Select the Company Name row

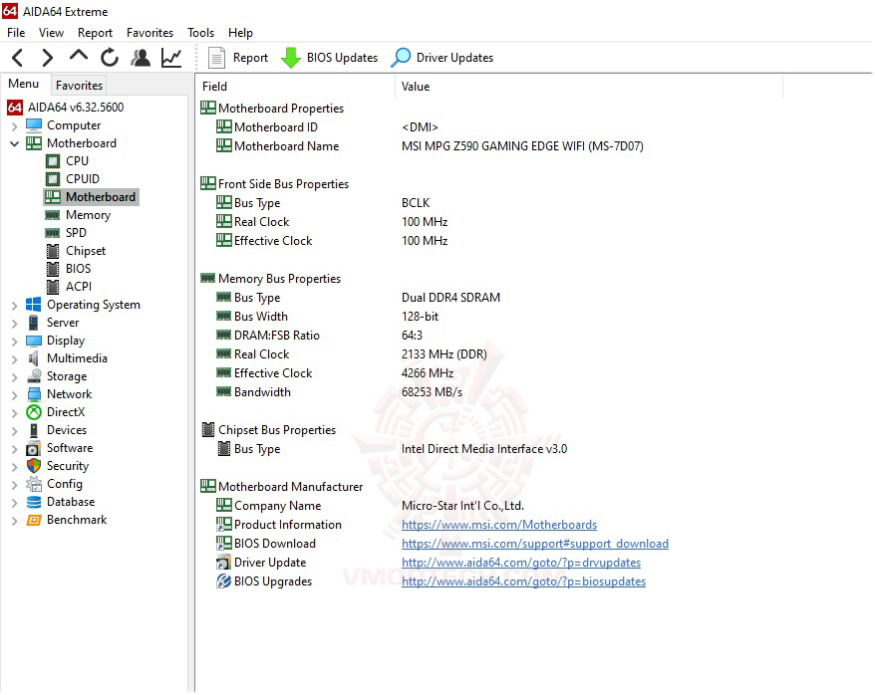(x=370, y=506)
